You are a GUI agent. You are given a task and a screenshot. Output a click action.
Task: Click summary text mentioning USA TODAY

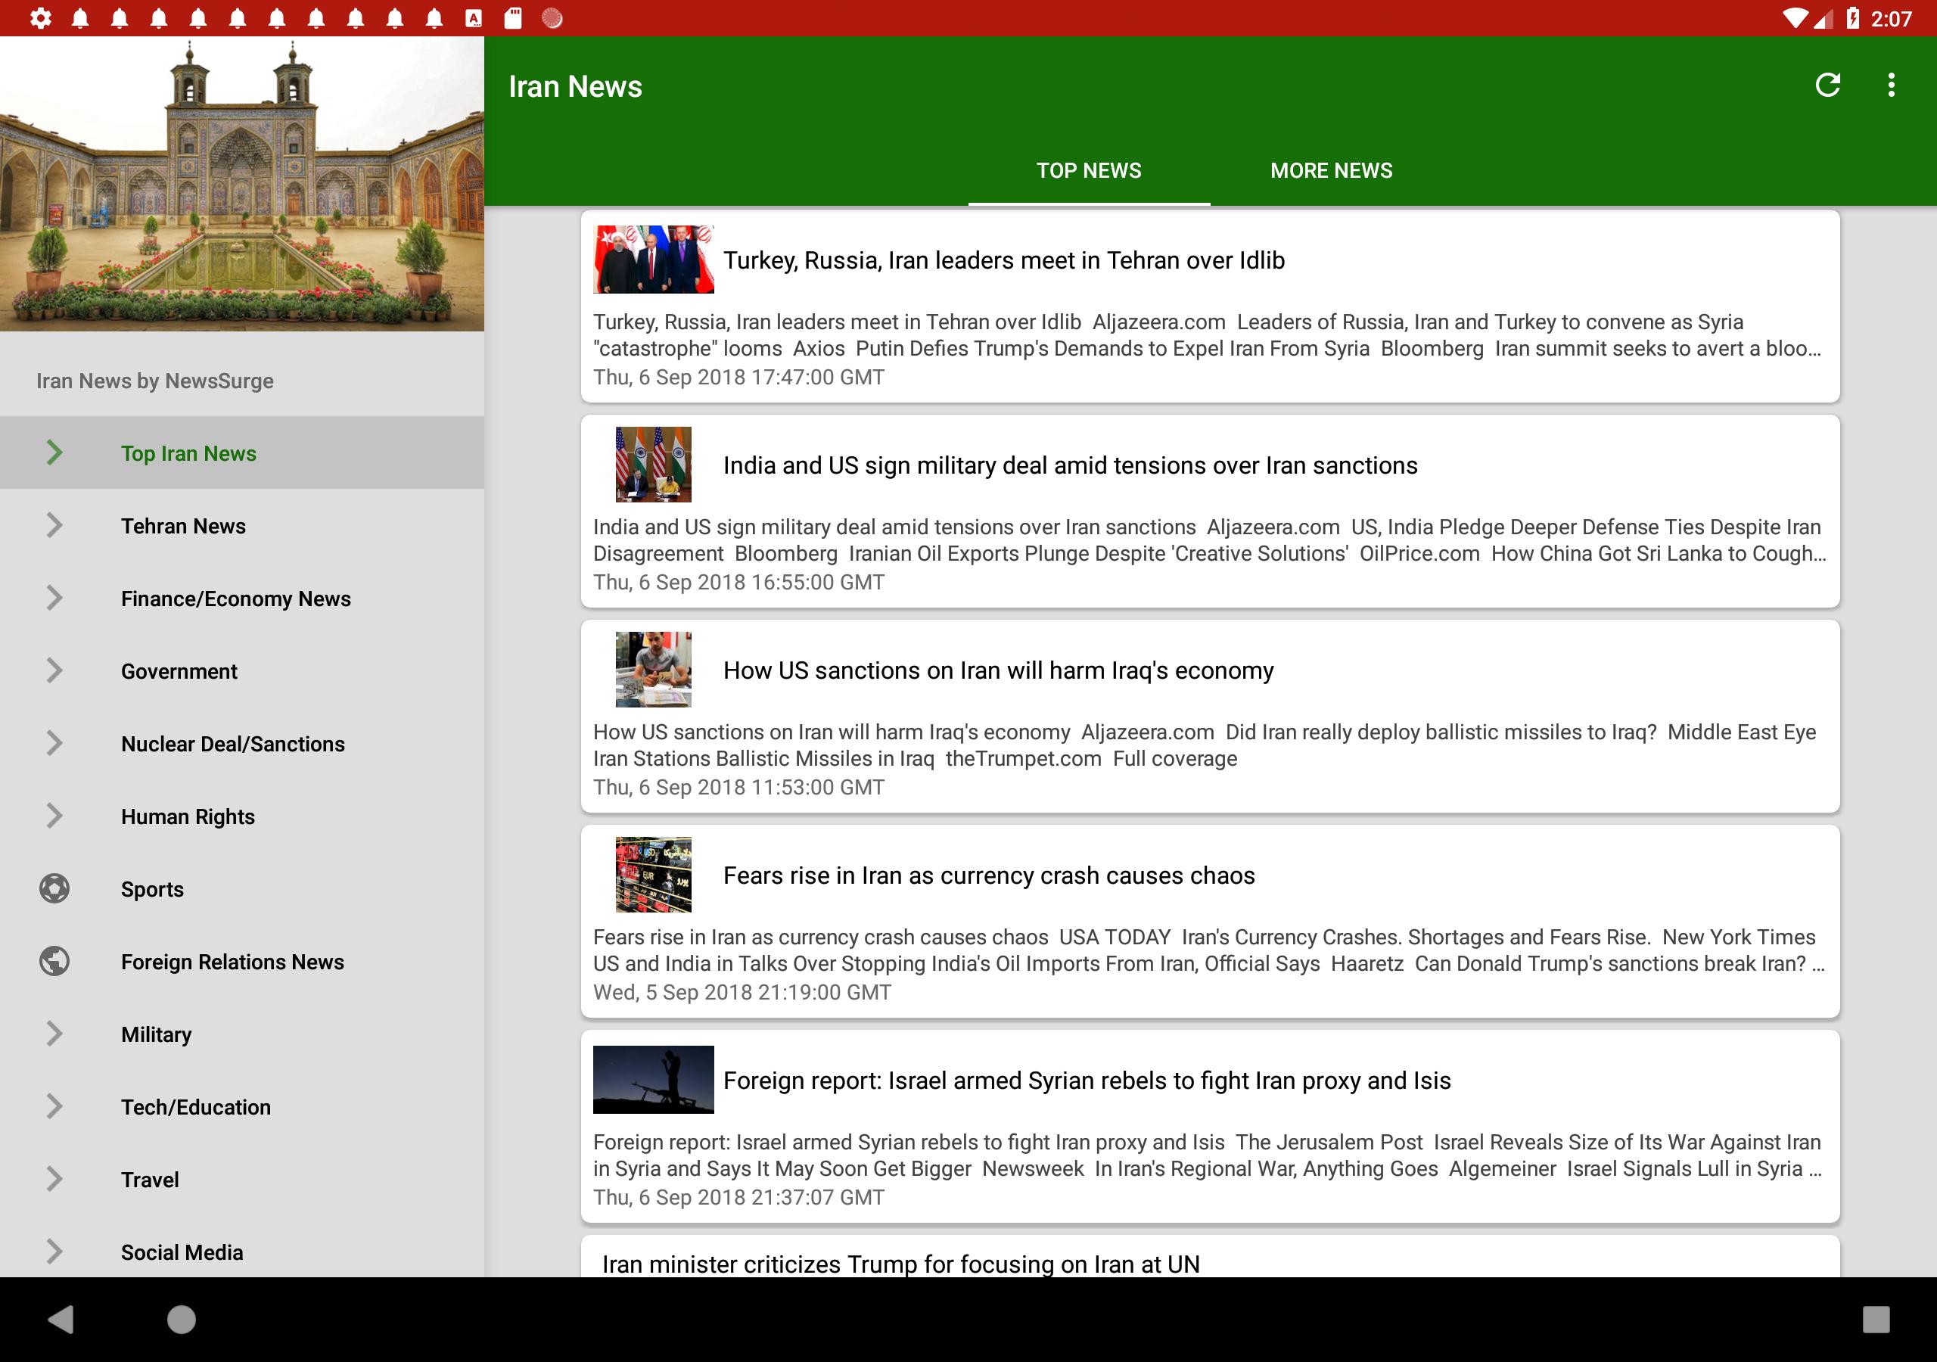(x=1209, y=950)
